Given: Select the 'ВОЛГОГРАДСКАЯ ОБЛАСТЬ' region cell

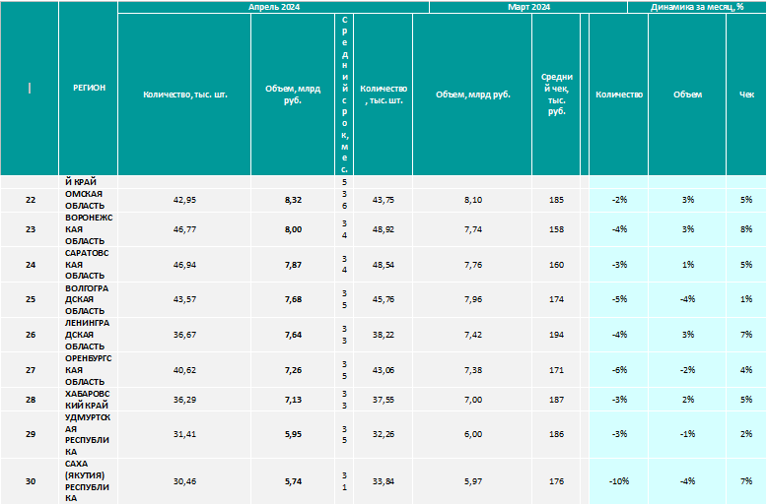Looking at the screenshot, I should tap(88, 299).
